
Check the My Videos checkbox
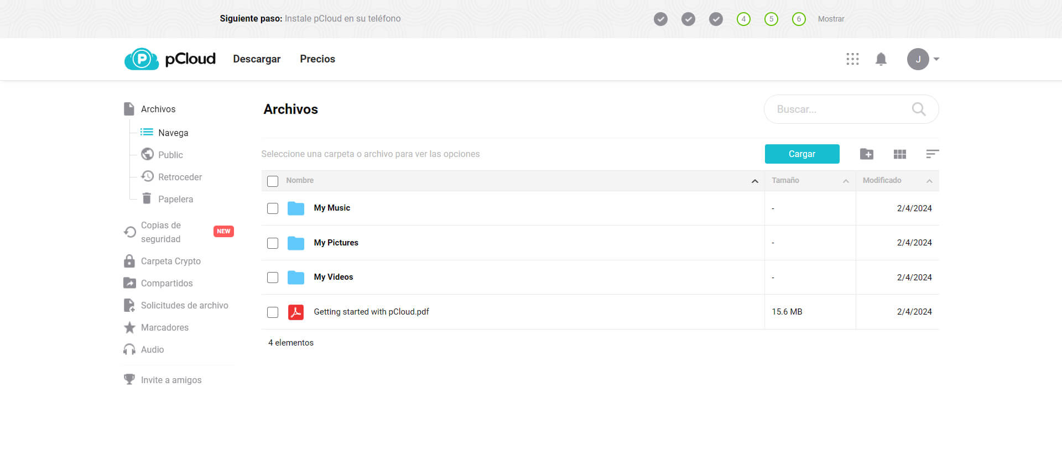point(273,278)
